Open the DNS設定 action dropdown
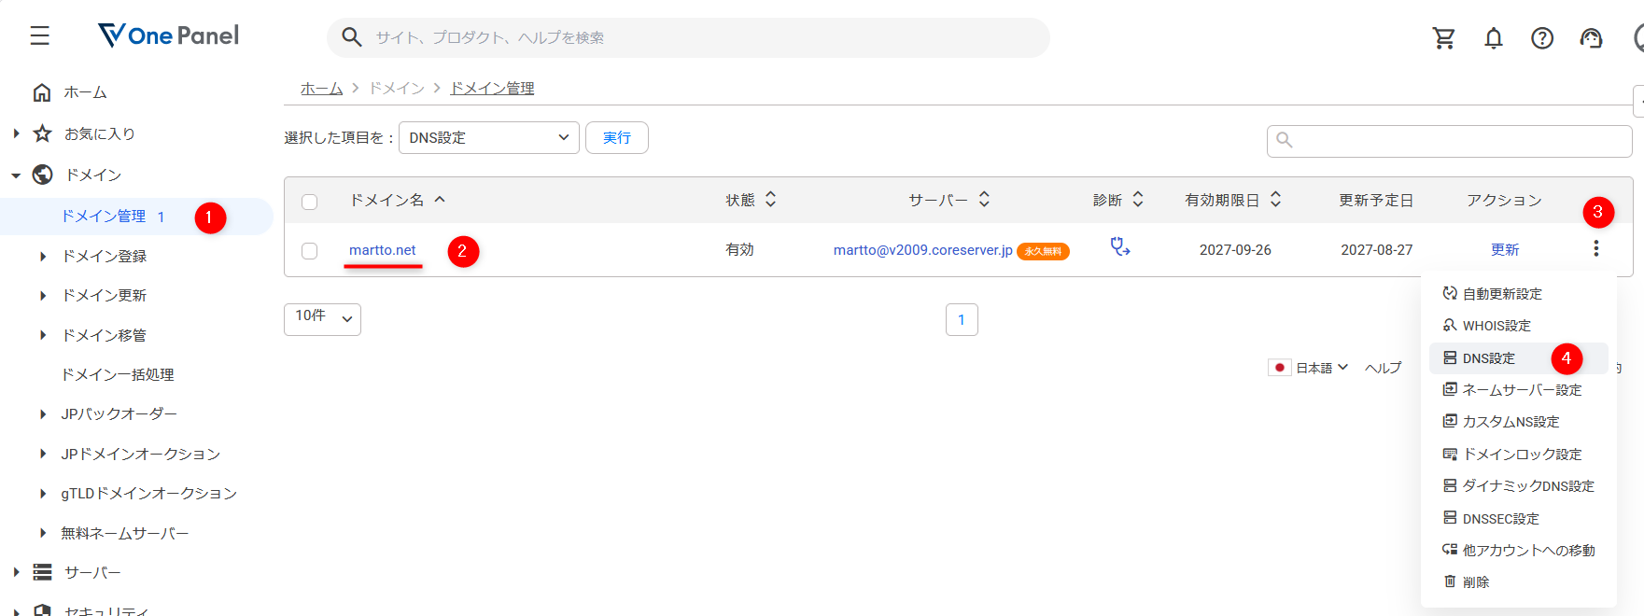 489,138
